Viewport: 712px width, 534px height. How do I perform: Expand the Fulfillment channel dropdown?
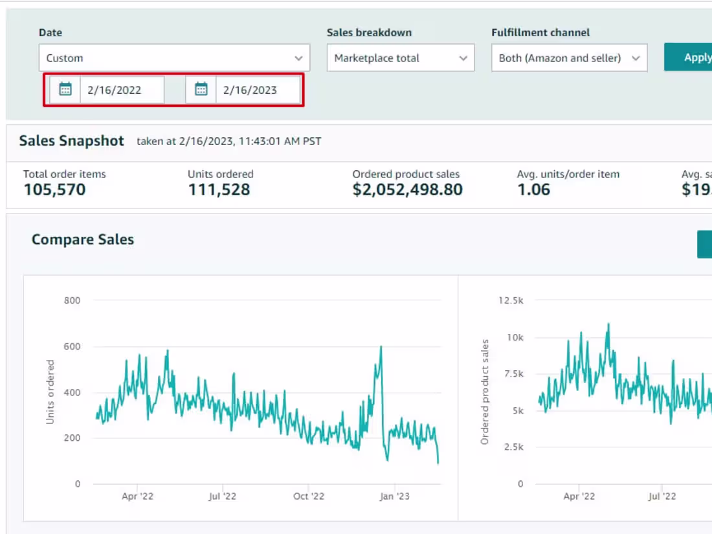click(569, 58)
